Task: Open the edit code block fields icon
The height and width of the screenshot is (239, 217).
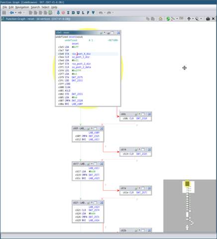Action: (x=181, y=18)
